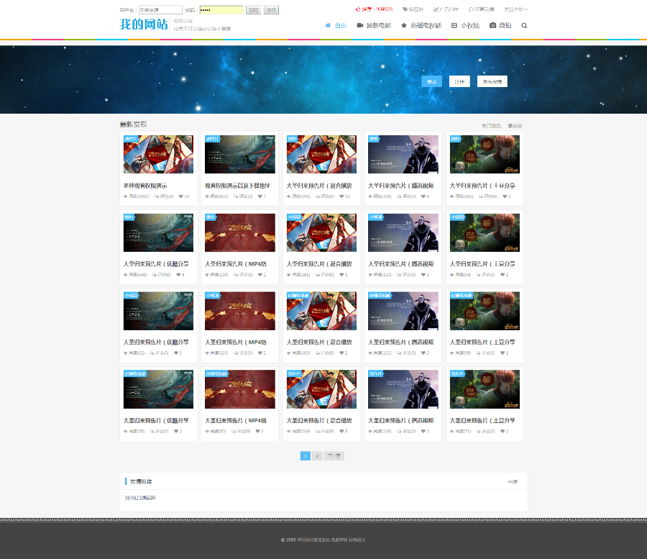The image size is (647, 559).
Task: Click the header 注册 button next to password
Action: click(271, 10)
